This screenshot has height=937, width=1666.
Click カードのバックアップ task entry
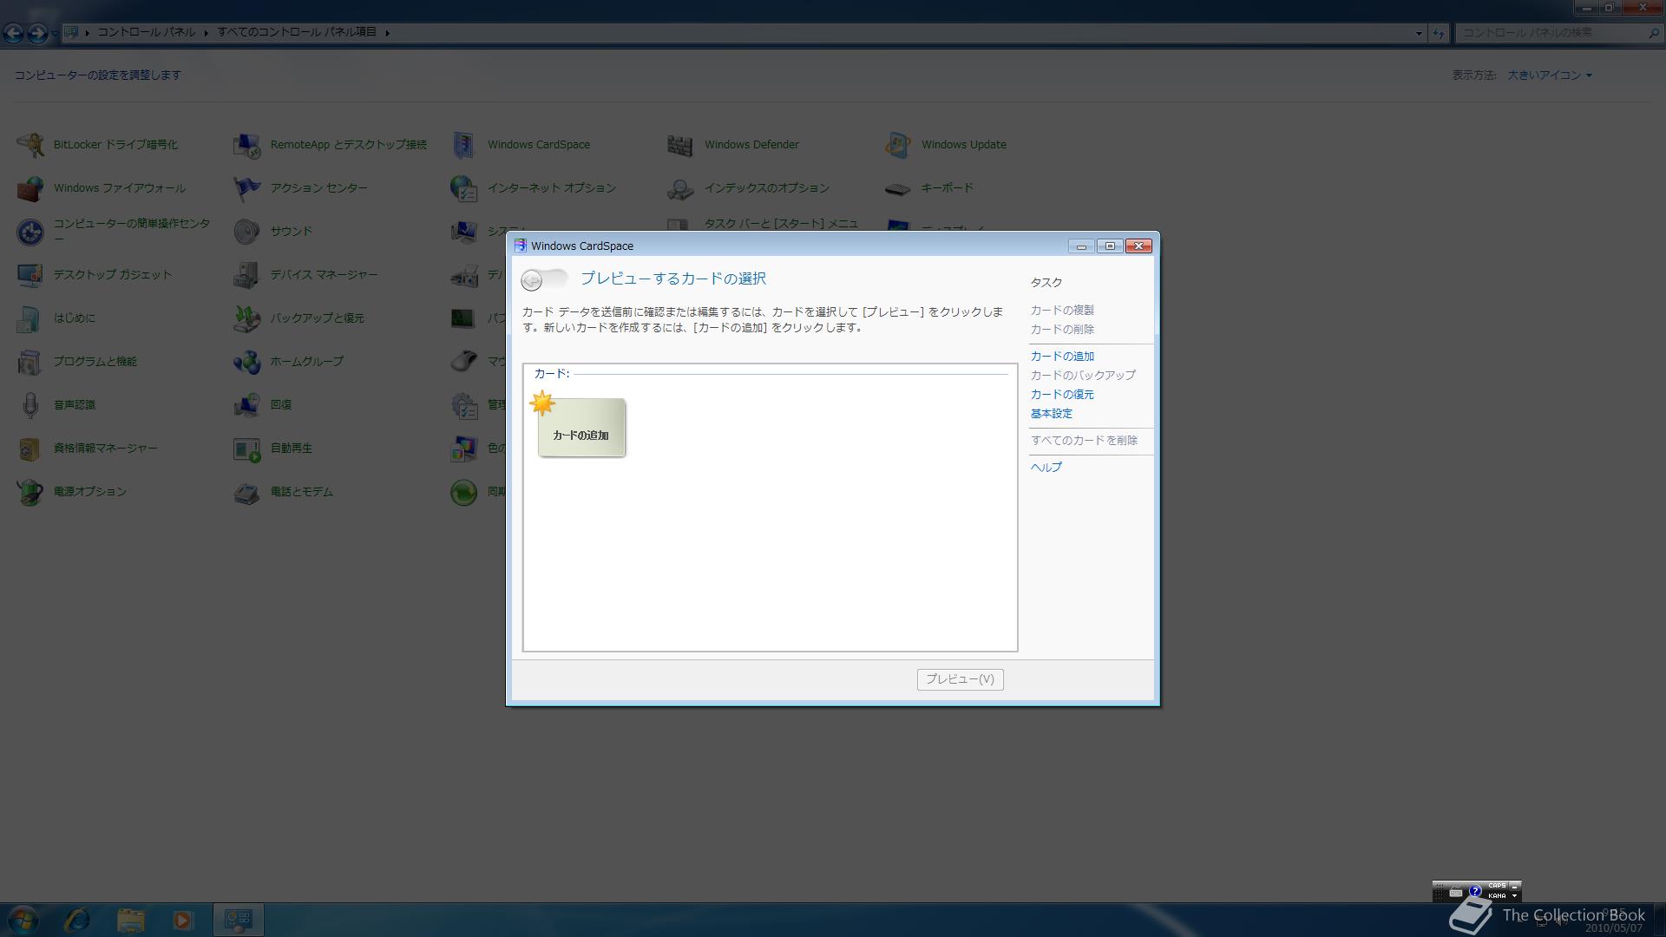pos(1083,376)
